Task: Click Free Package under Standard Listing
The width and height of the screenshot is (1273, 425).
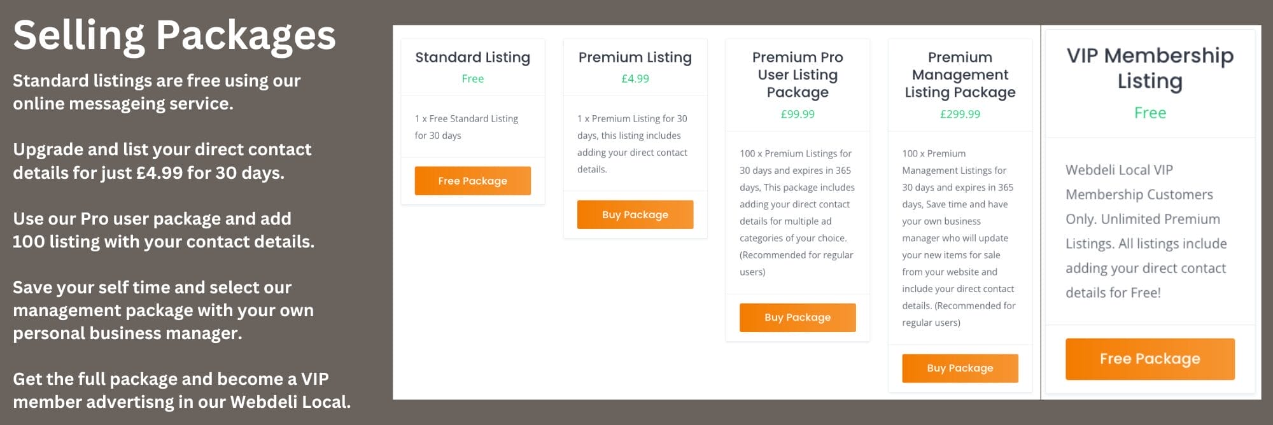Action: pos(472,181)
